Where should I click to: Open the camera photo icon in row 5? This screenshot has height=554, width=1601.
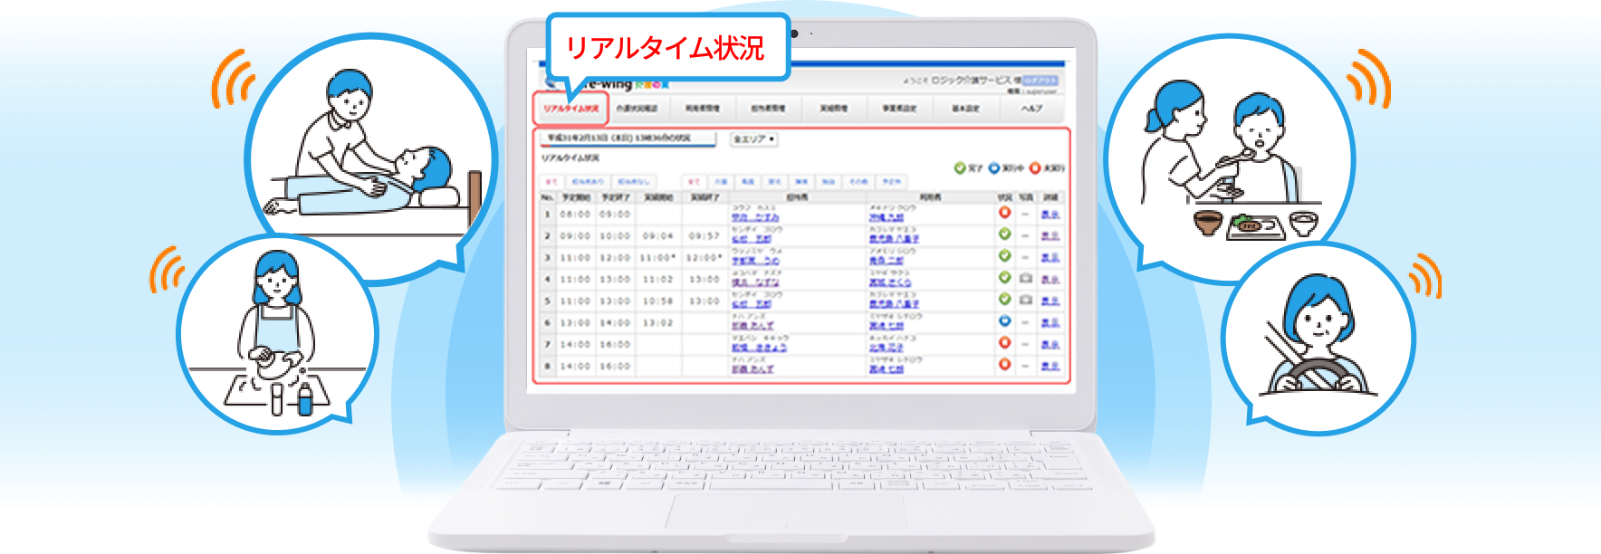(x=1026, y=301)
